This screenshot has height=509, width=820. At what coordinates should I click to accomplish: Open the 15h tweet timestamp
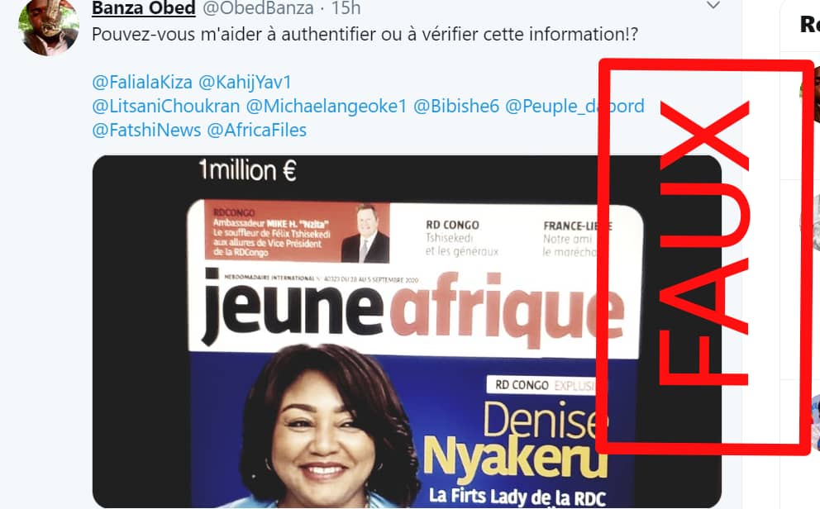346,7
